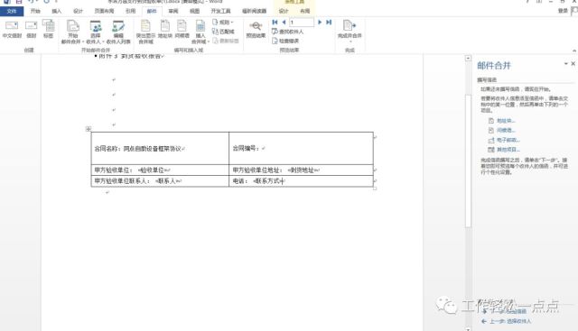Open the 插入合并域 insert merge field dropdown

tap(200, 32)
